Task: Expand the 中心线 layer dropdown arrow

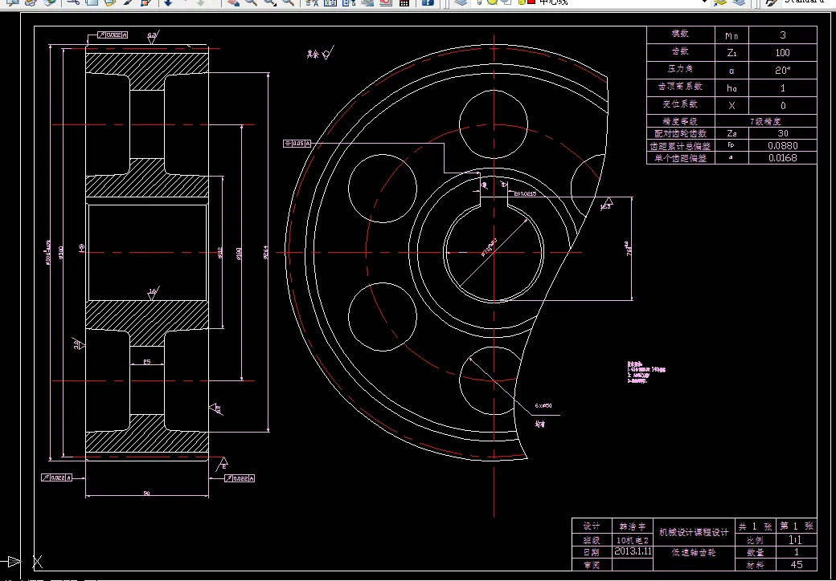Action: (704, 2)
